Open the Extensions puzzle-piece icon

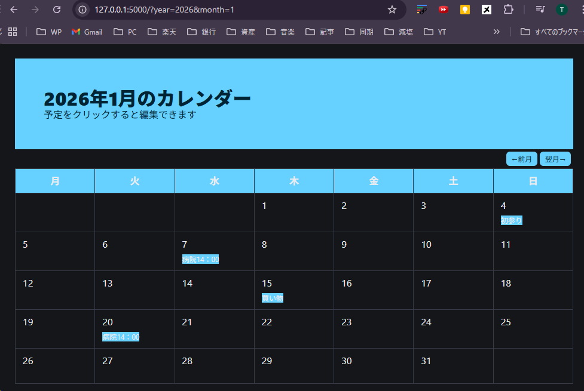pyautogui.click(x=508, y=10)
